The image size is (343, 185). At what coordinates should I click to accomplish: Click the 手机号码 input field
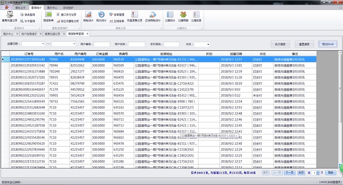(171, 44)
